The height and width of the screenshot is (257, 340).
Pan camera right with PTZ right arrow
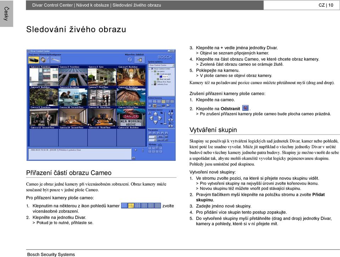pyautogui.click(x=160, y=118)
